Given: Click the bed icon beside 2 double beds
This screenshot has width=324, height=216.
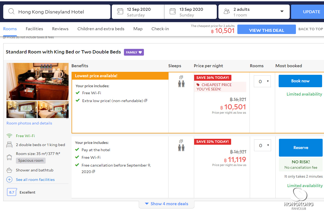Looking at the screenshot, I should pos(9,145).
